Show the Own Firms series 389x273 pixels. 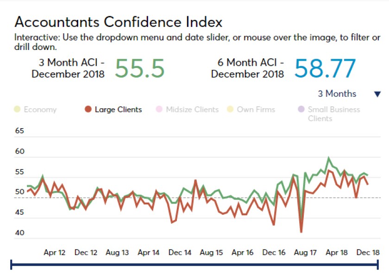point(256,110)
